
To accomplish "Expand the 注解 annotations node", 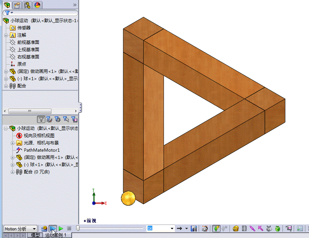I will tap(6, 35).
